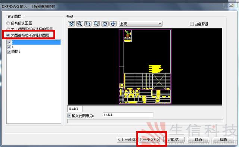Image resolution: width=239 pixels, height=147 pixels.
Task: Activate the pan four-arrow icon
Action: 113,24
